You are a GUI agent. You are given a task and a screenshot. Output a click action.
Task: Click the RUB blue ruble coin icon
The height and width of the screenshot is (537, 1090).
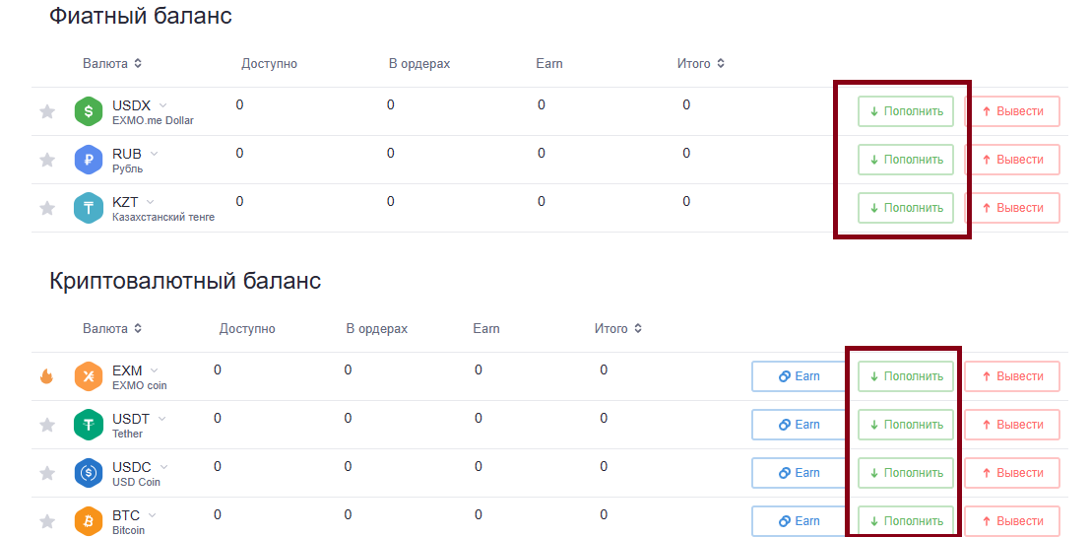click(x=89, y=160)
